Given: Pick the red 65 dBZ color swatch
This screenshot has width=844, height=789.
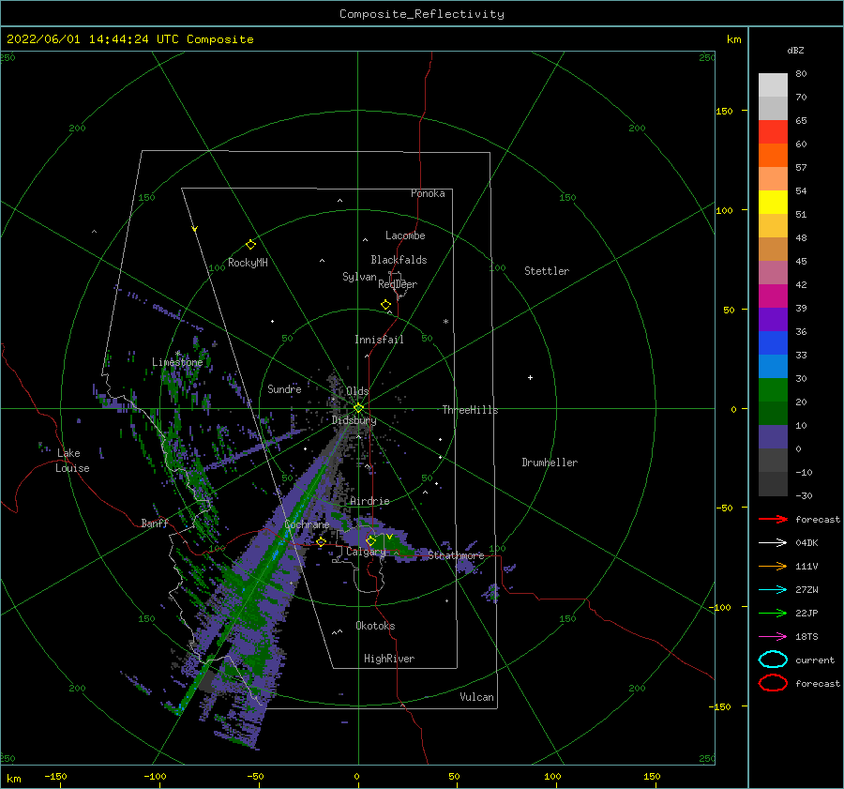Looking at the screenshot, I should 773,132.
